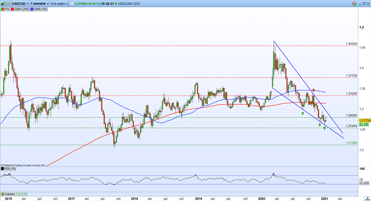Screen dimensions: 371x201
Task: Select the 1,21280 support level label
Action: [351, 143]
